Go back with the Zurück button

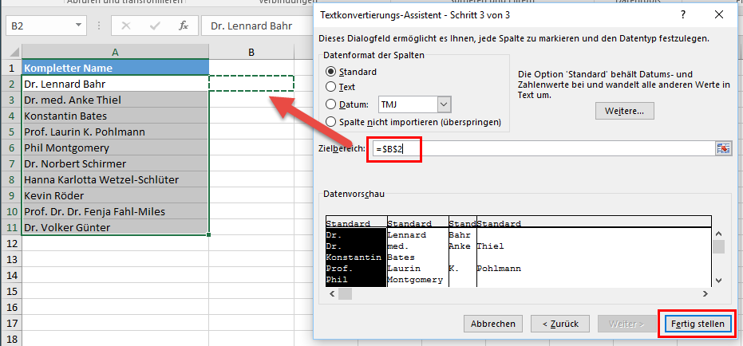click(560, 324)
